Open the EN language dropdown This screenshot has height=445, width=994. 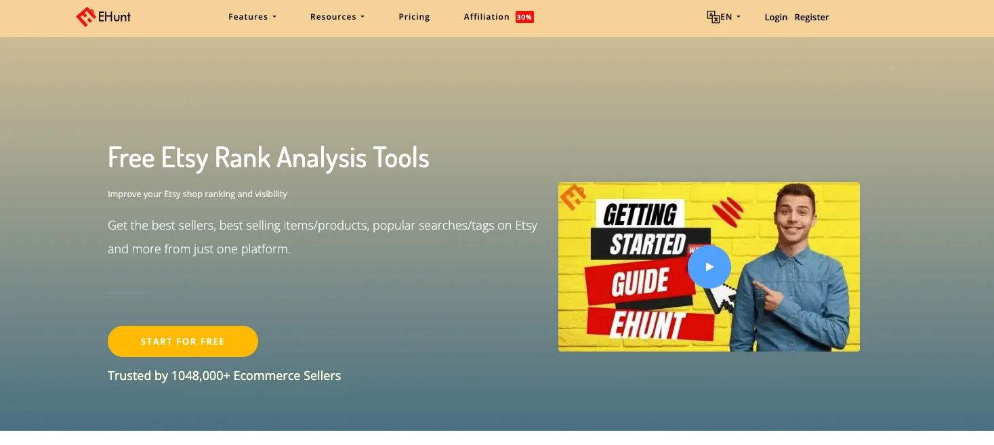730,17
